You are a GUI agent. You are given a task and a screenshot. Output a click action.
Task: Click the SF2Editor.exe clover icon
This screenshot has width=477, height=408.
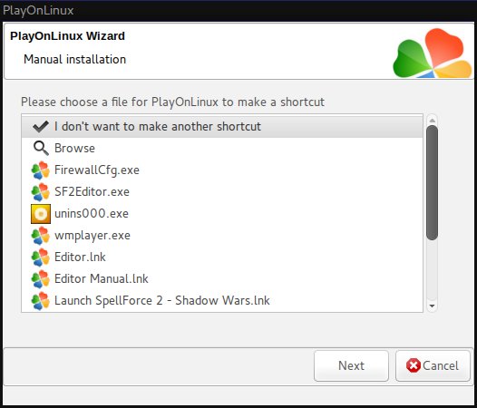click(x=41, y=192)
